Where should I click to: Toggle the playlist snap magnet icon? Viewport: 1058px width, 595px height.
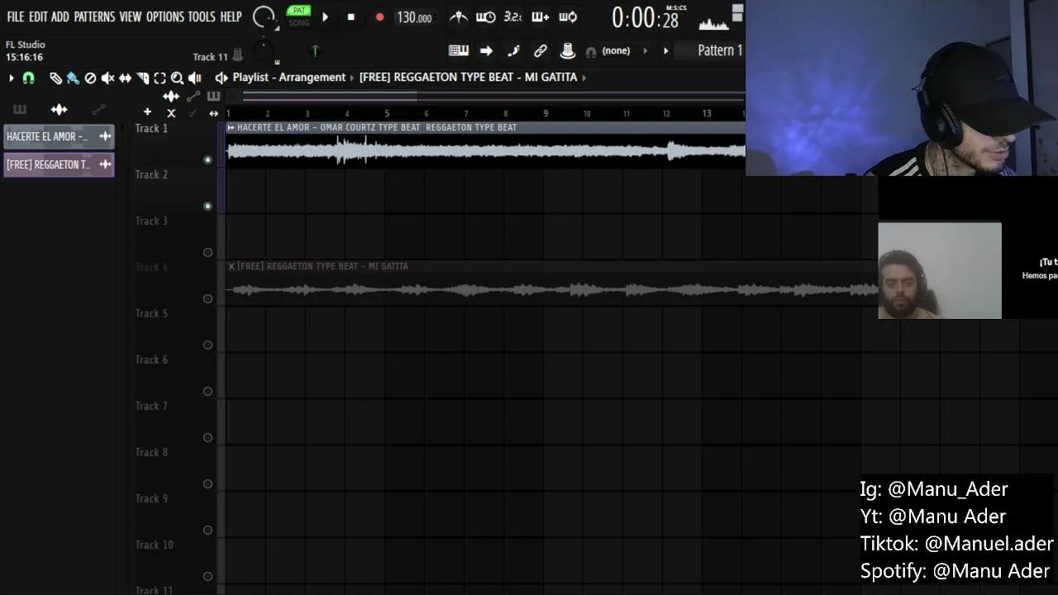[28, 78]
